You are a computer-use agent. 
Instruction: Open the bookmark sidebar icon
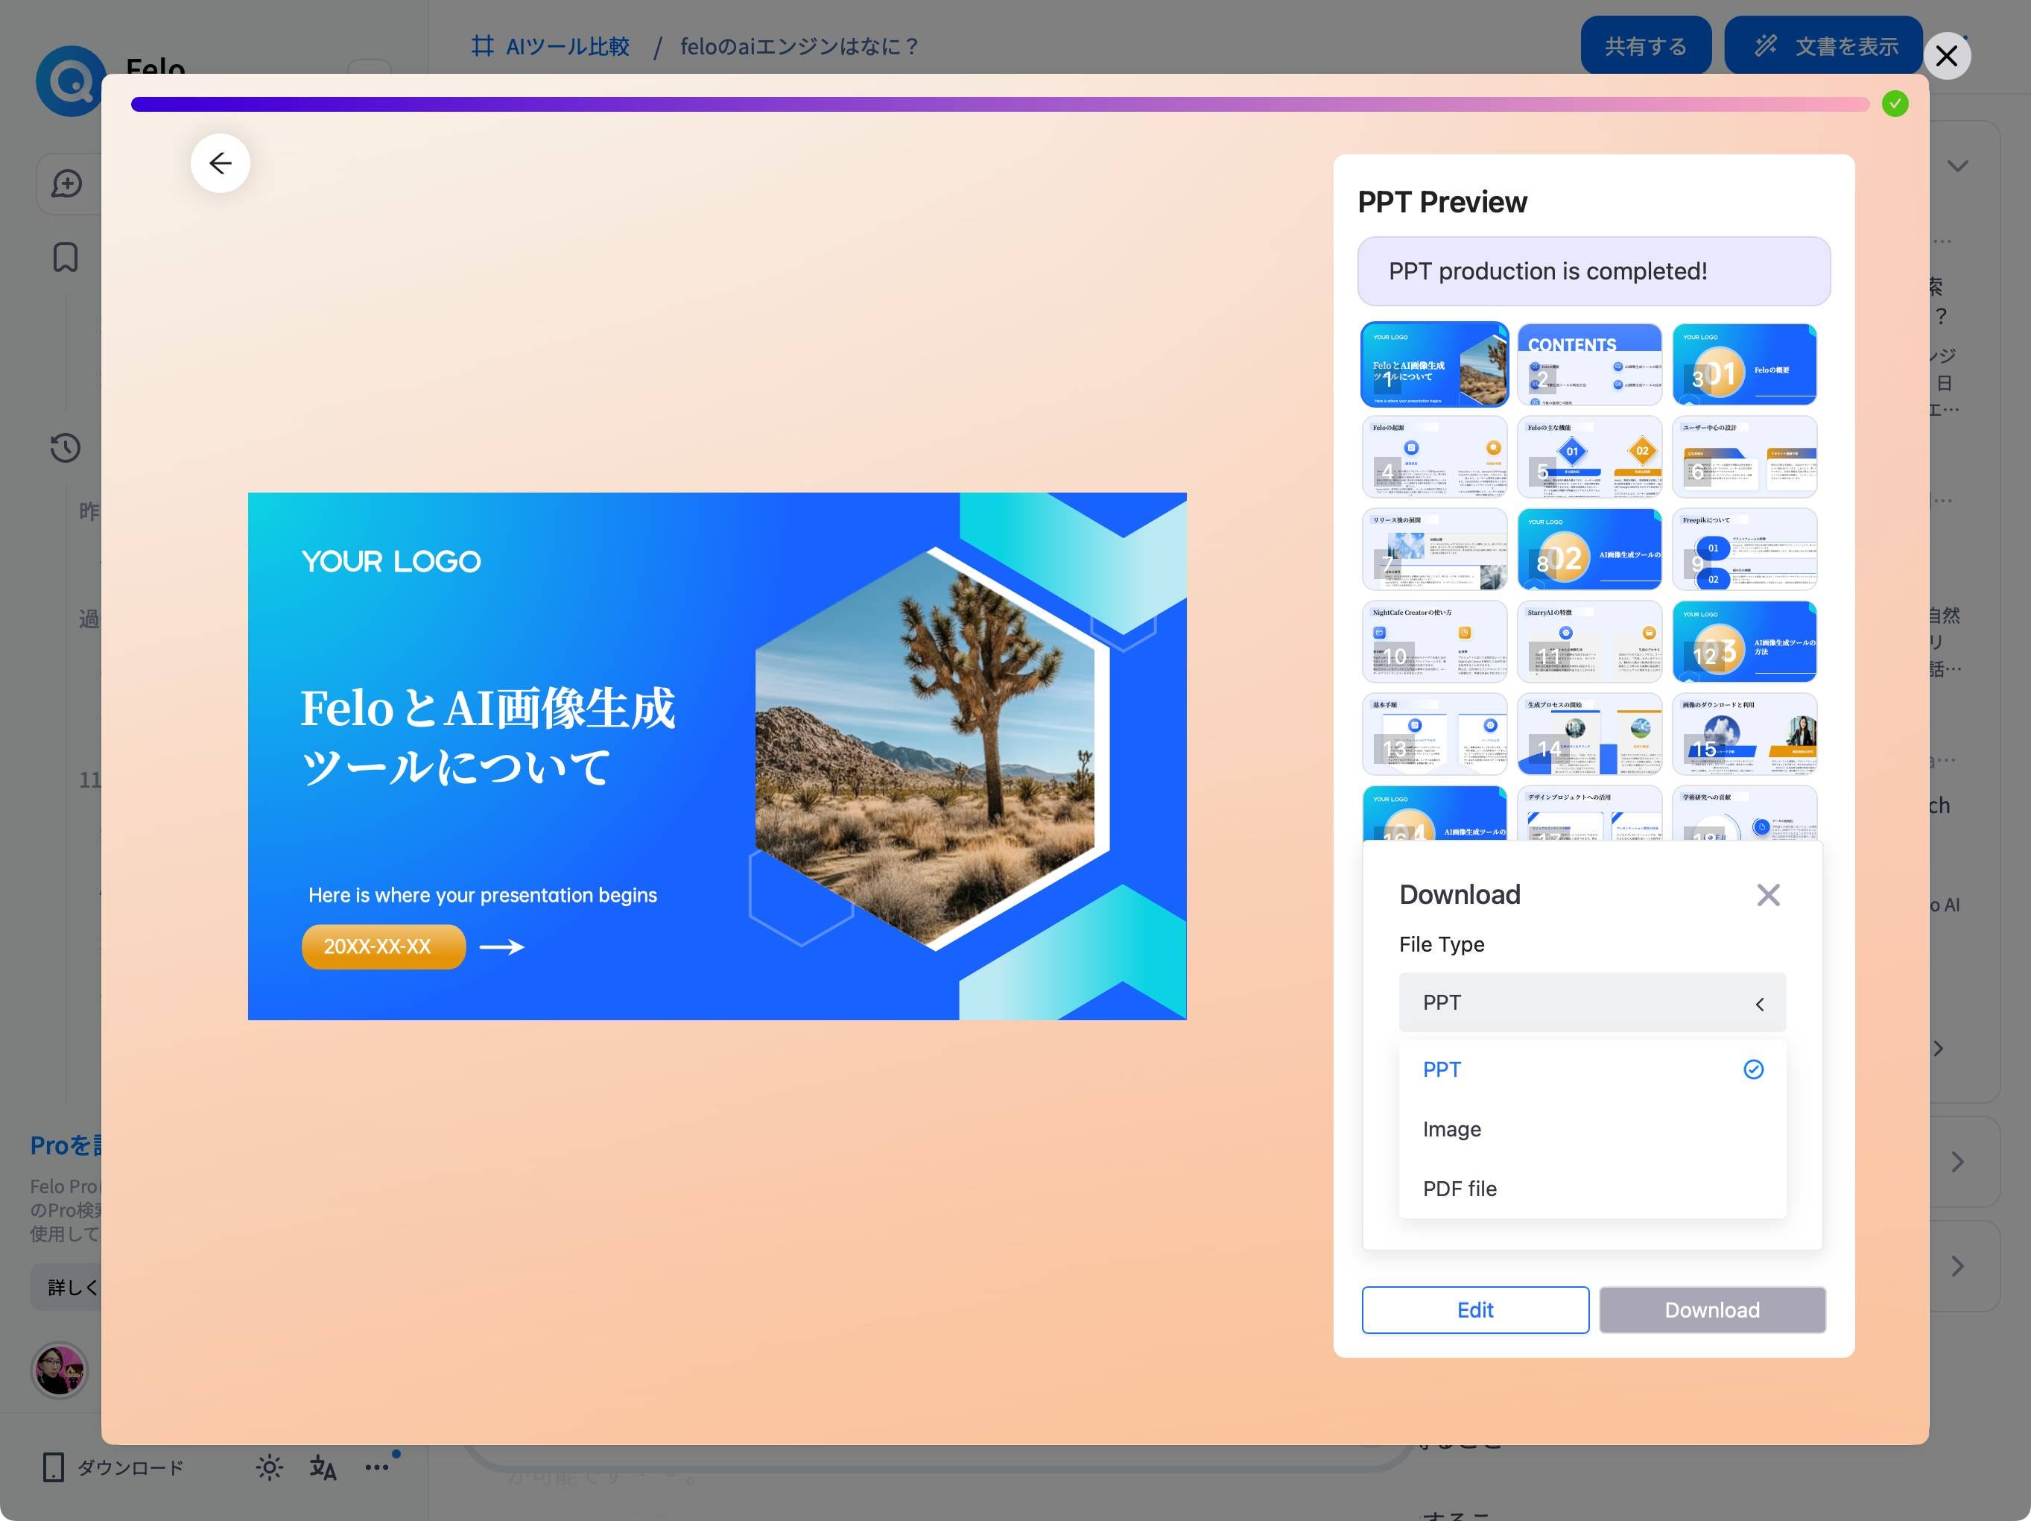point(65,257)
